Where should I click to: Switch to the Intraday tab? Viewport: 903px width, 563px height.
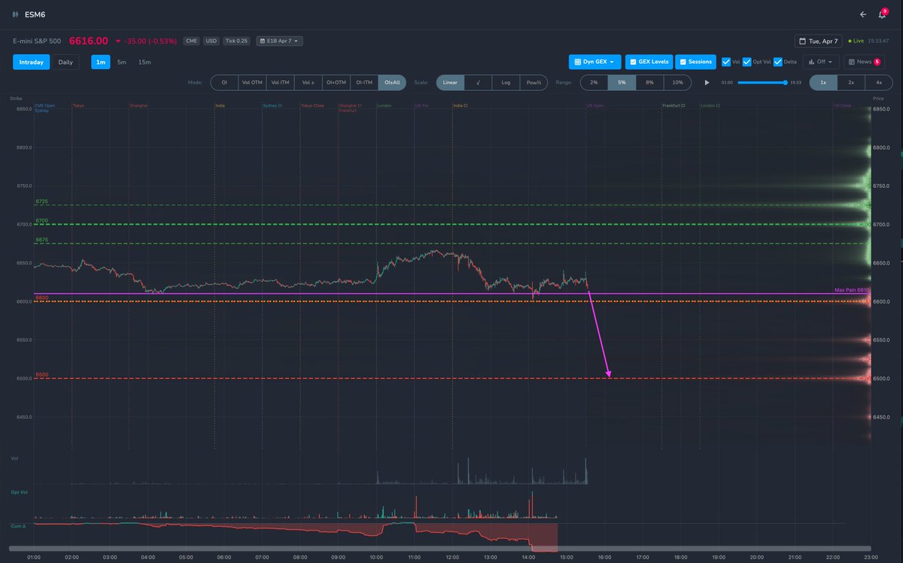[x=31, y=62]
